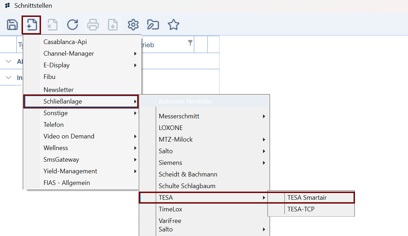Select VariFree entry

[x=204, y=221]
